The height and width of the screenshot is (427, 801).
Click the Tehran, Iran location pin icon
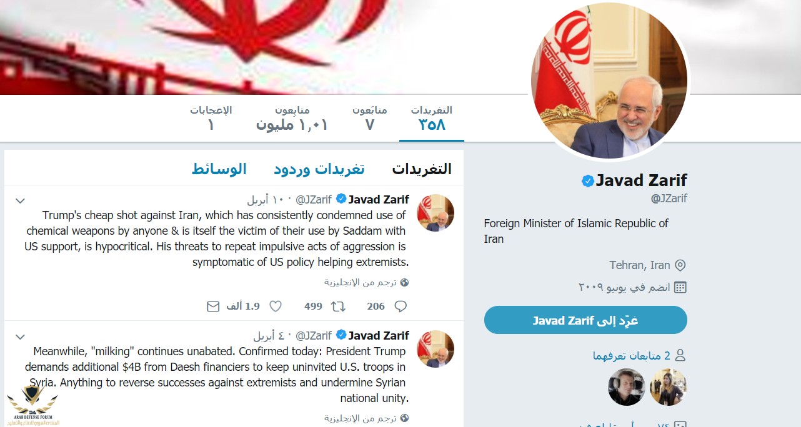coord(680,265)
